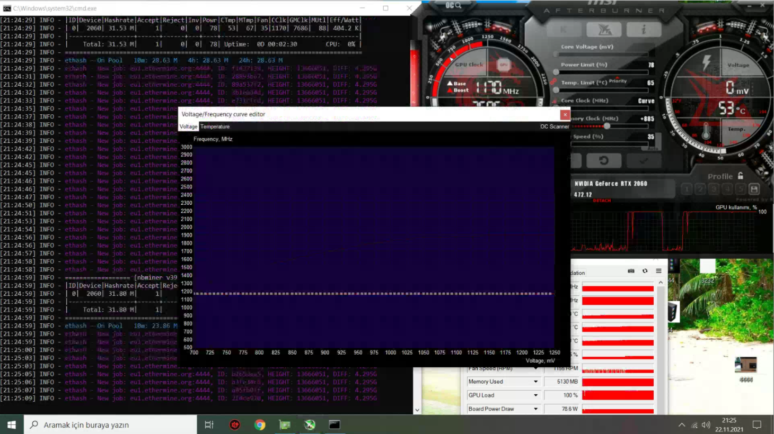Open the Board Power Draw sensor dropdown
774x434 pixels.
pos(535,409)
